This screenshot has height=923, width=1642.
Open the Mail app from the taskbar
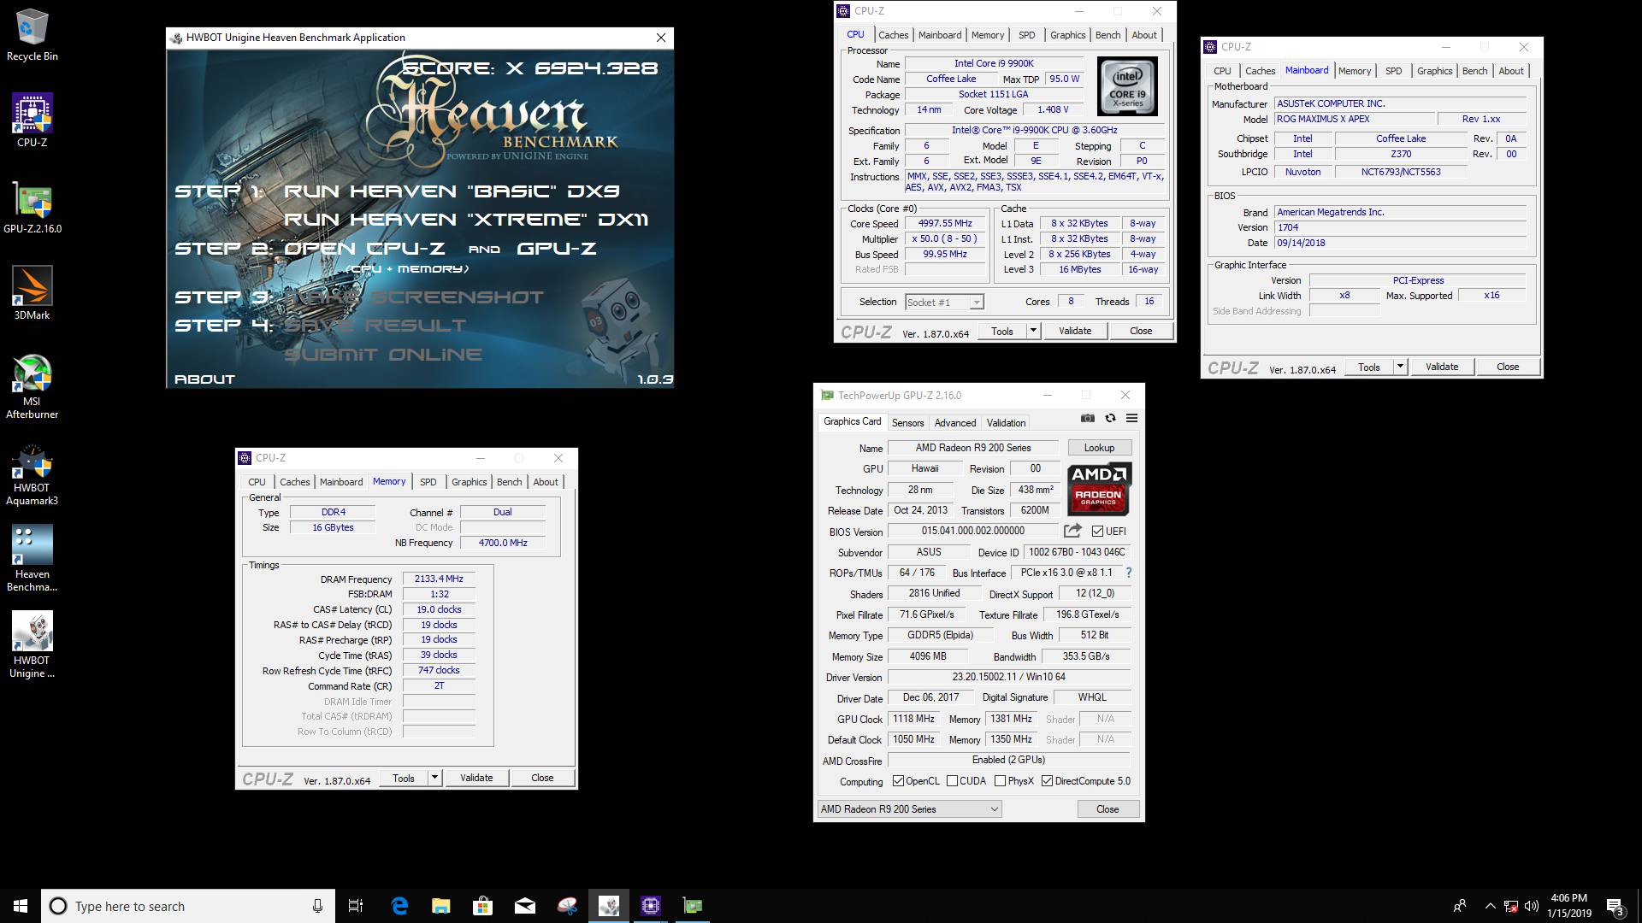[x=524, y=906]
